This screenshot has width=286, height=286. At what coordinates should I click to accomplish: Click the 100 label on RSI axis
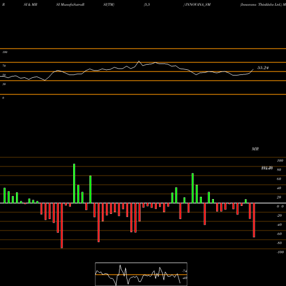(5, 52)
